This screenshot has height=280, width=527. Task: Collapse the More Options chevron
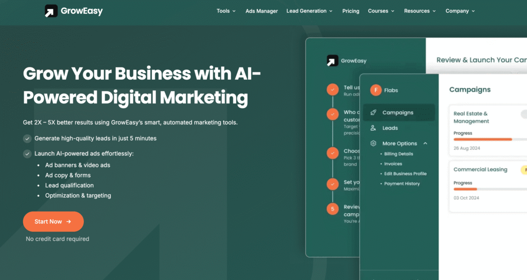pyautogui.click(x=425, y=144)
